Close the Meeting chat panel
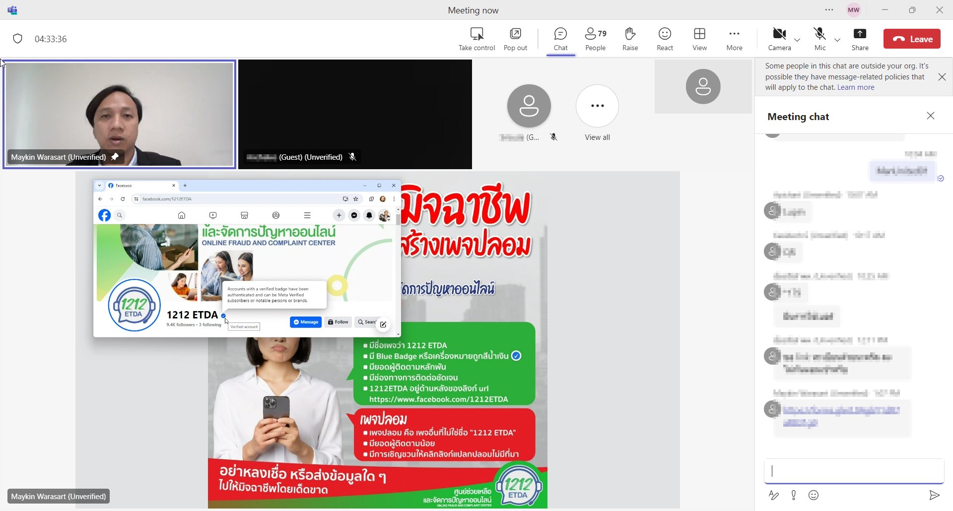This screenshot has height=511, width=953. [931, 116]
